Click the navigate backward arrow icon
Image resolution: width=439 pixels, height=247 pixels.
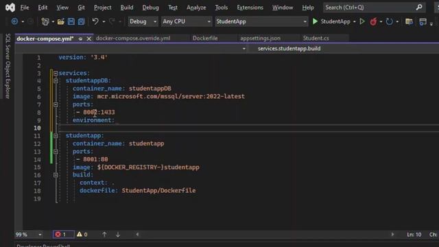(x=14, y=21)
